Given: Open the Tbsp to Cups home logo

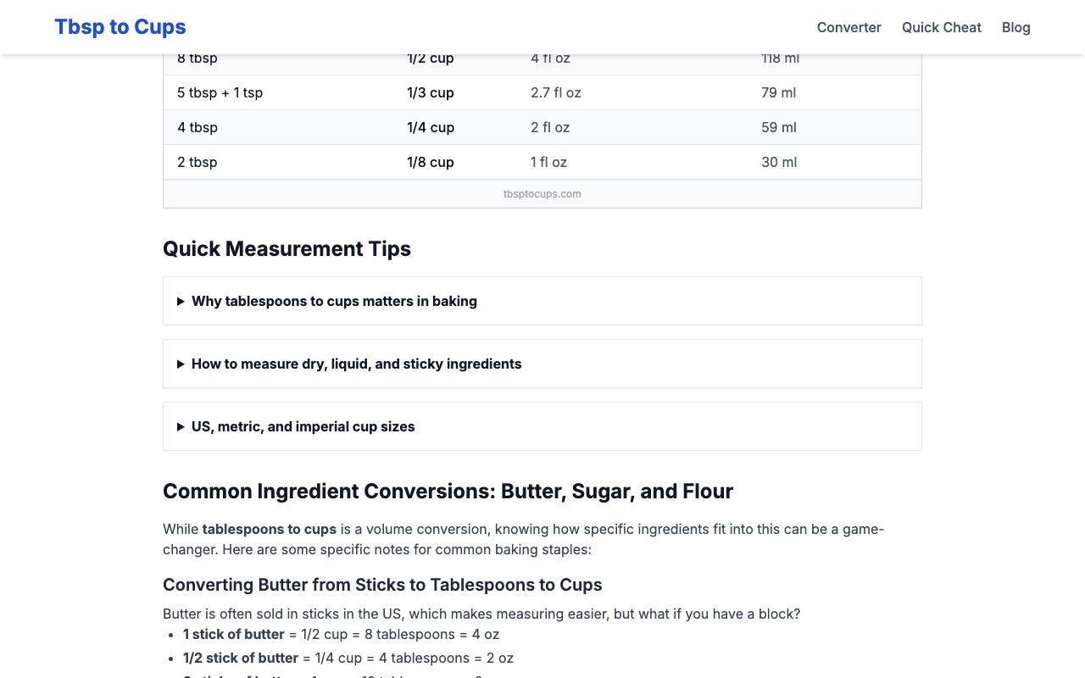Looking at the screenshot, I should [120, 27].
